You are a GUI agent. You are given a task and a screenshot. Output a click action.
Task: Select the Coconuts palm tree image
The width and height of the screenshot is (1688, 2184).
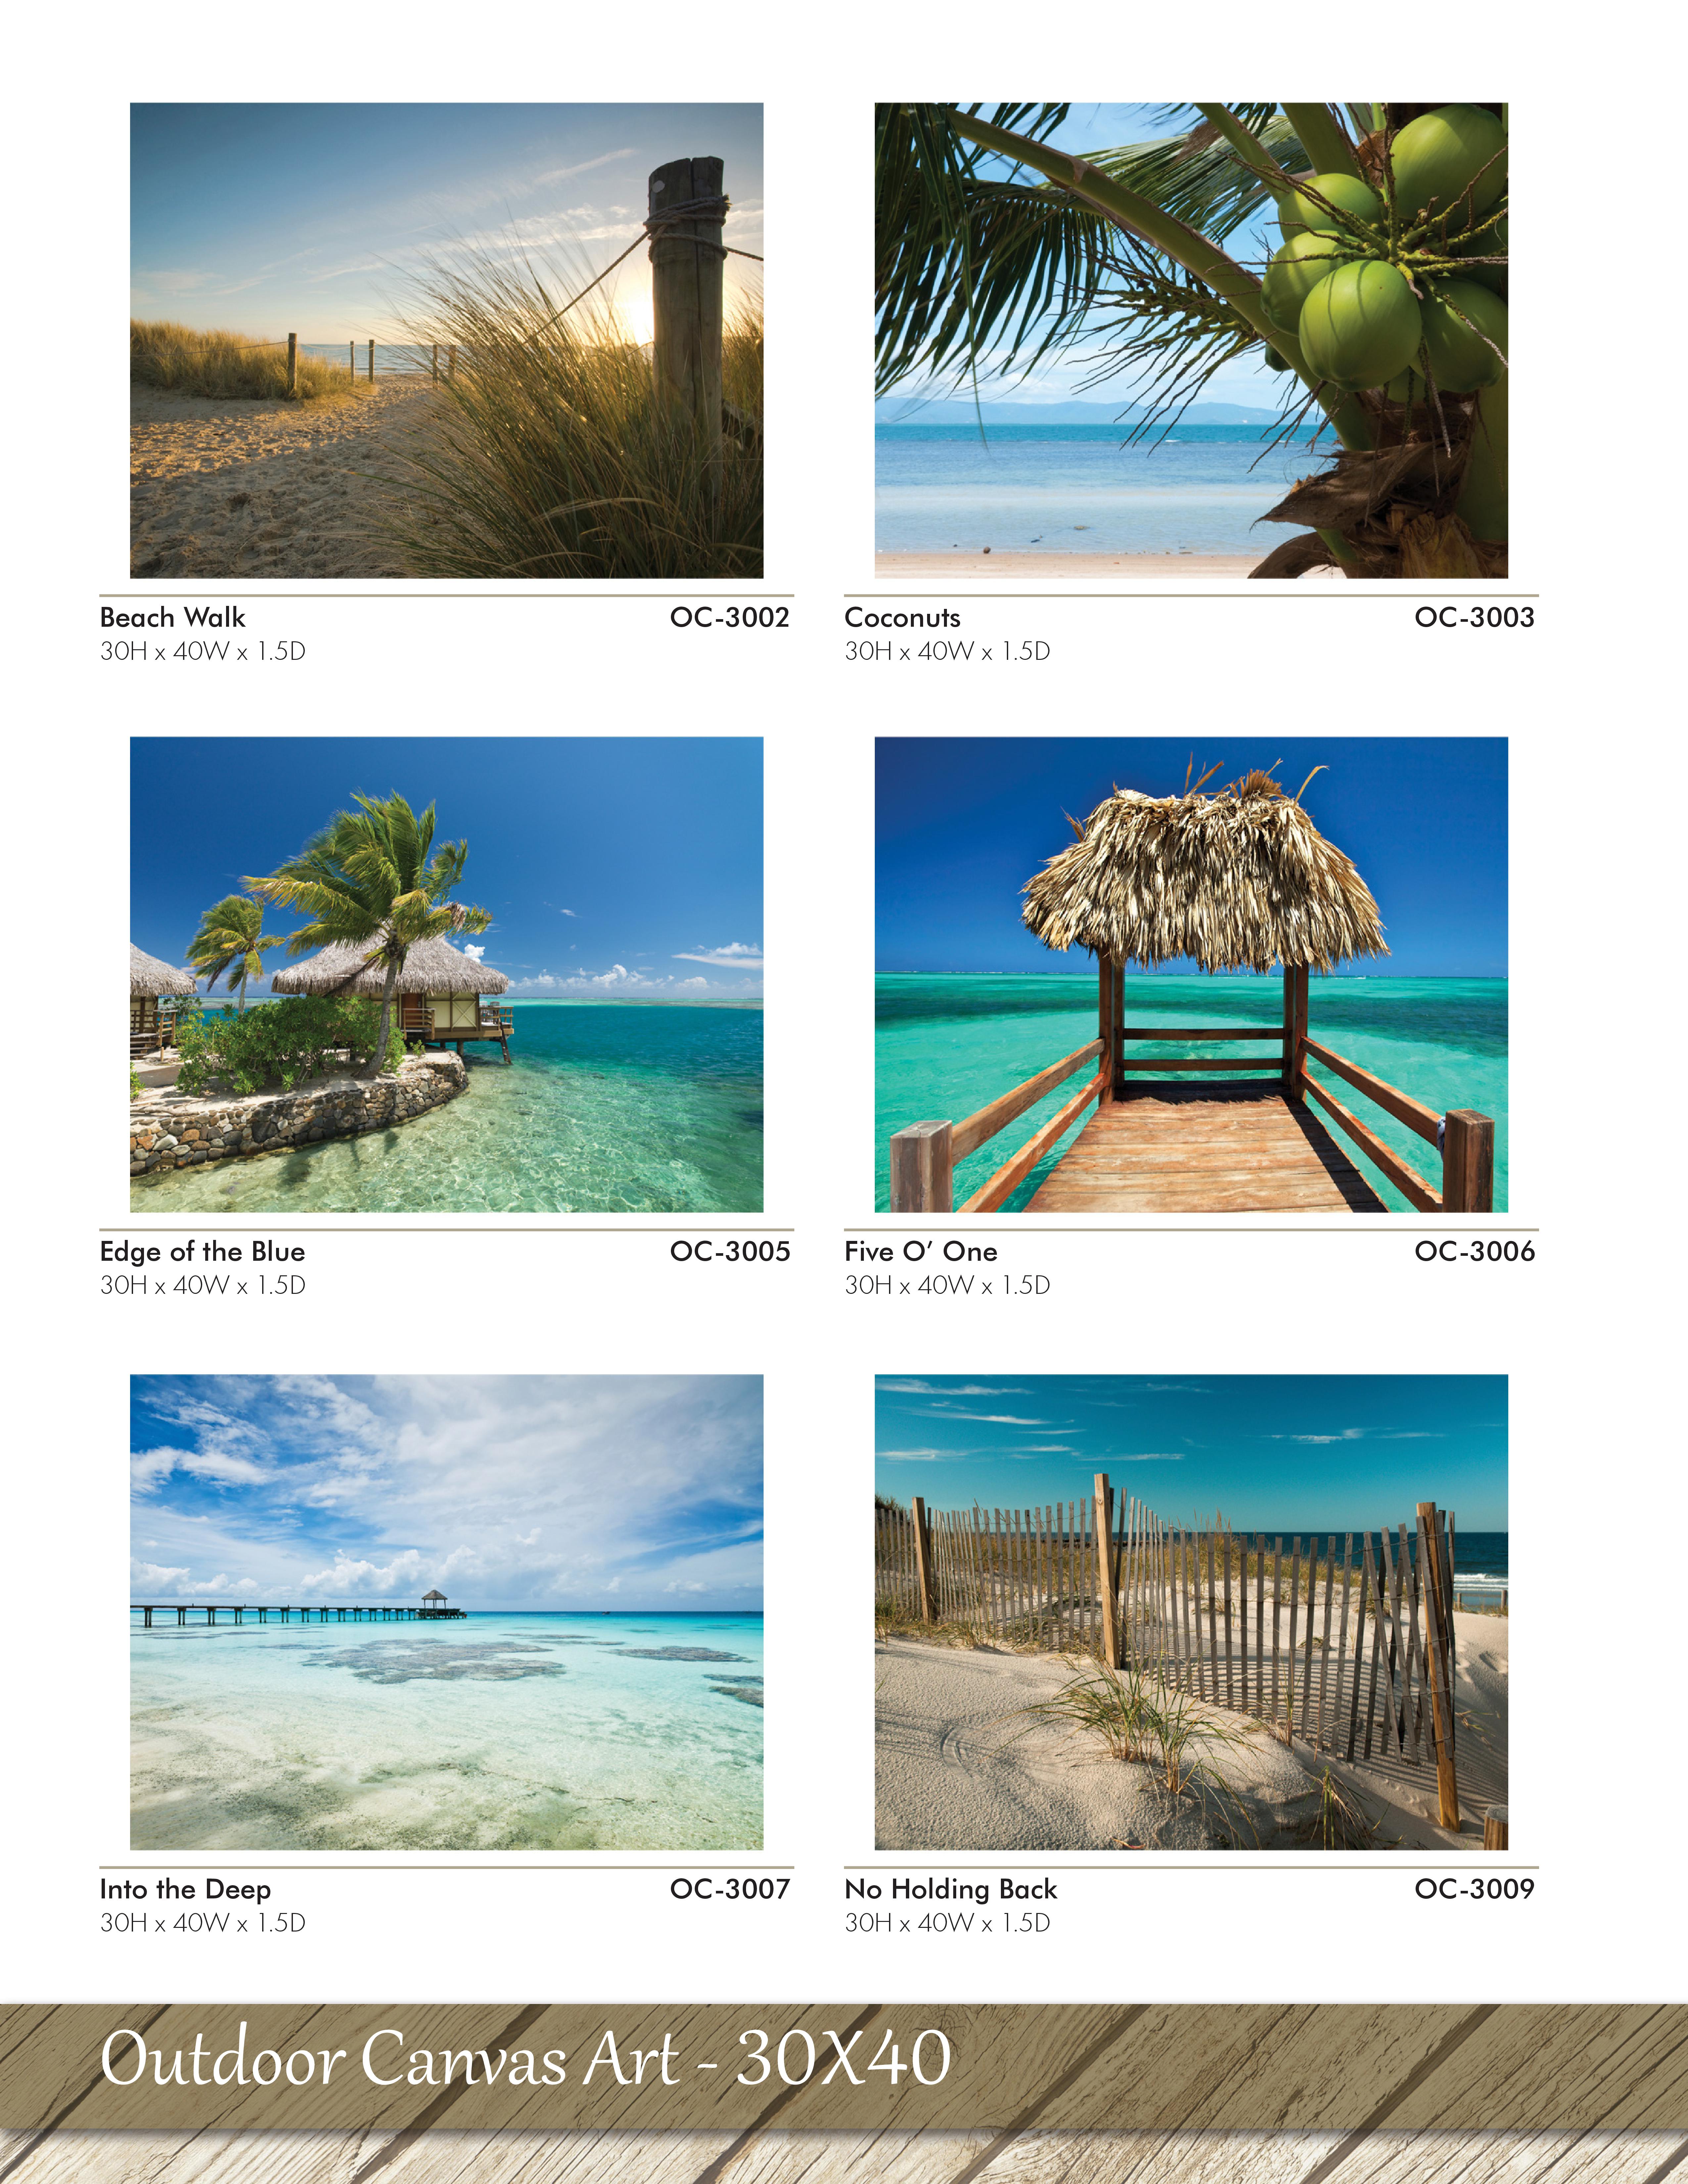(x=1191, y=340)
